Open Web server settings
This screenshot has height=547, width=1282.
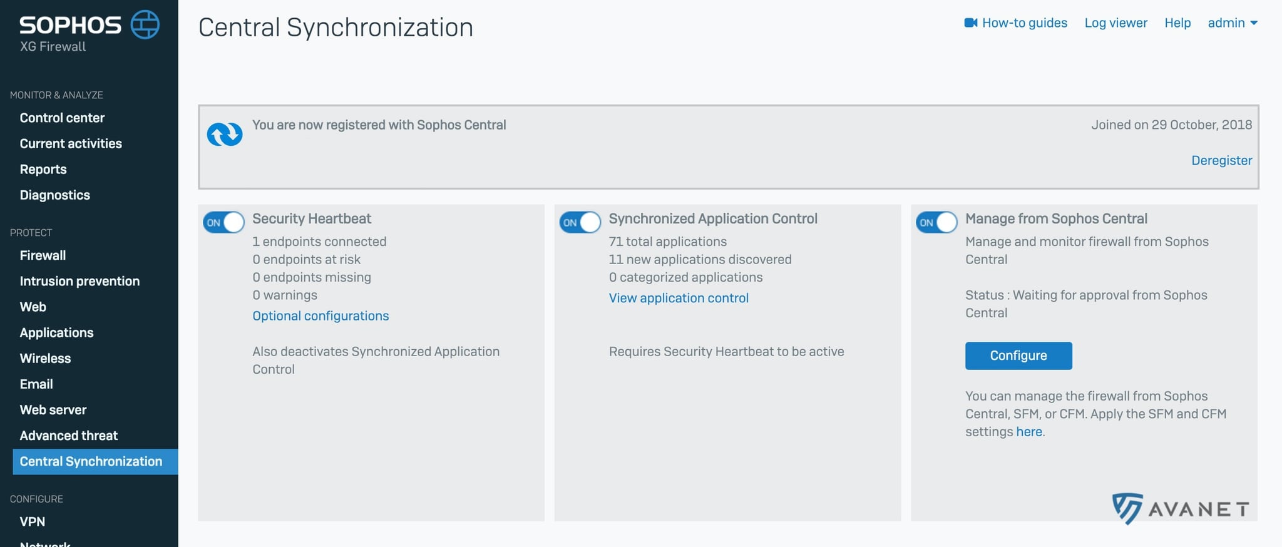coord(53,409)
